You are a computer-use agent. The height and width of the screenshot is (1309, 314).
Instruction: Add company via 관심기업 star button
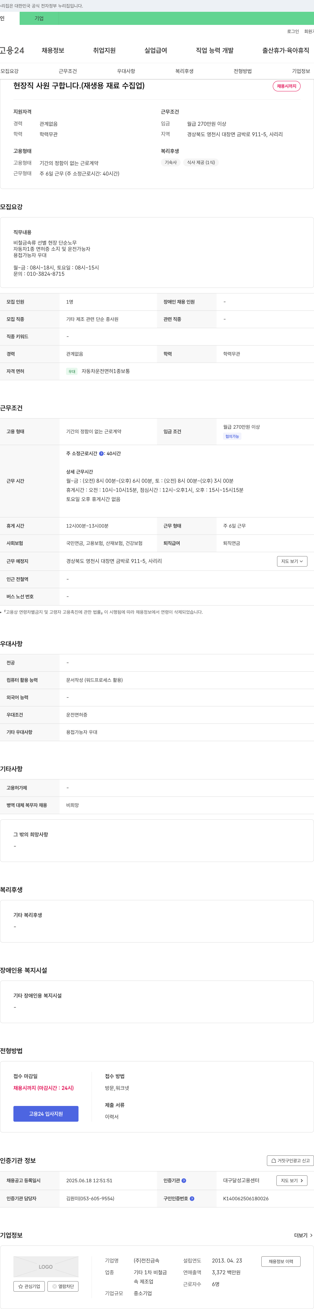(29, 1286)
